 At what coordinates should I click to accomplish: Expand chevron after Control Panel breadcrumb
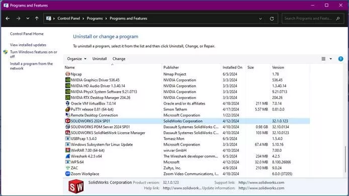point(83,19)
